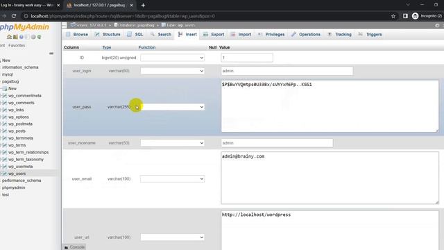The width and height of the screenshot is (444, 250).
Task: Switch to the 'Log In - brainy' browser tab
Action: (27, 5)
